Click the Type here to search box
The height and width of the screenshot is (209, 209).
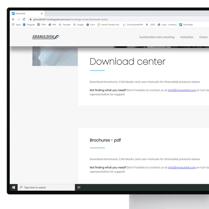(x=46, y=187)
